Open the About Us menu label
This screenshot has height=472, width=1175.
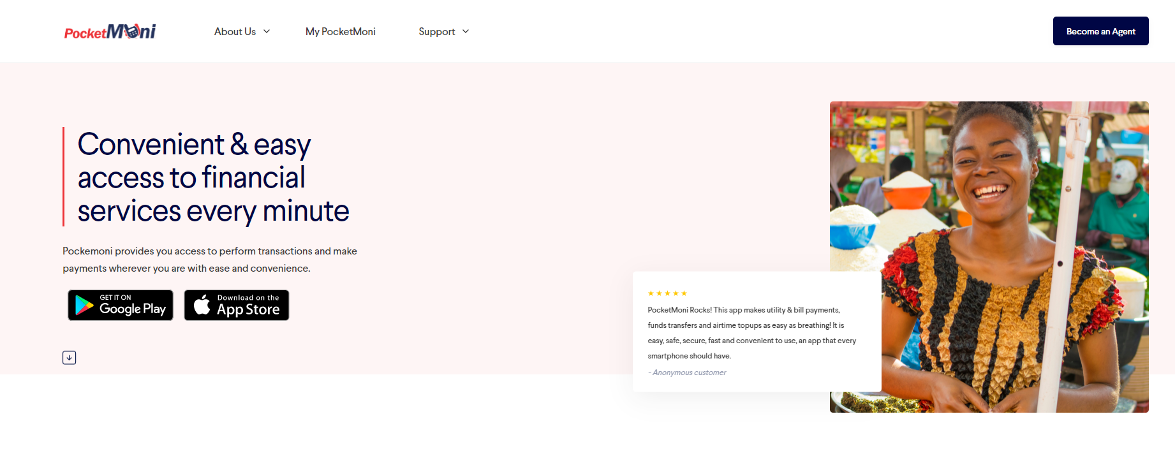235,31
